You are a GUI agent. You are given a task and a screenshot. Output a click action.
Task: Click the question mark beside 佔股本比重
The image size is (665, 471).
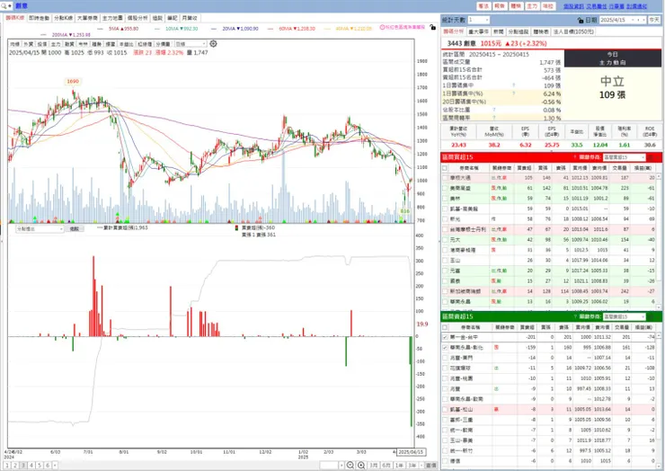(494, 110)
